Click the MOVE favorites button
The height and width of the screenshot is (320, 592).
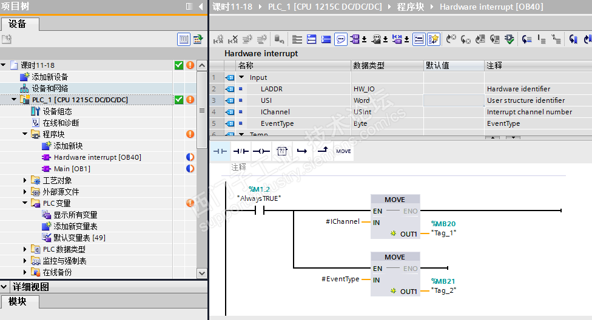pos(343,151)
